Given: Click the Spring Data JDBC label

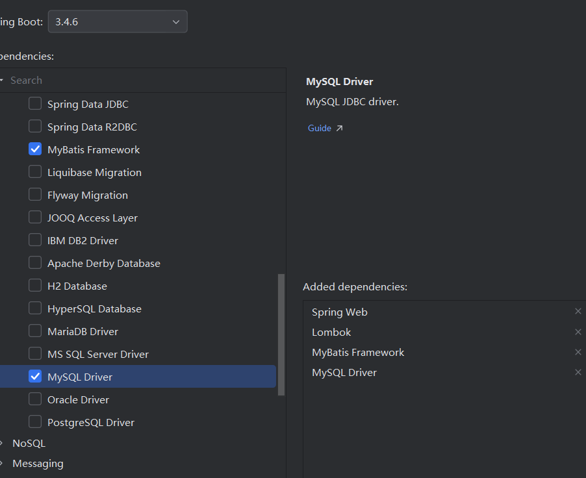Looking at the screenshot, I should (x=88, y=105).
